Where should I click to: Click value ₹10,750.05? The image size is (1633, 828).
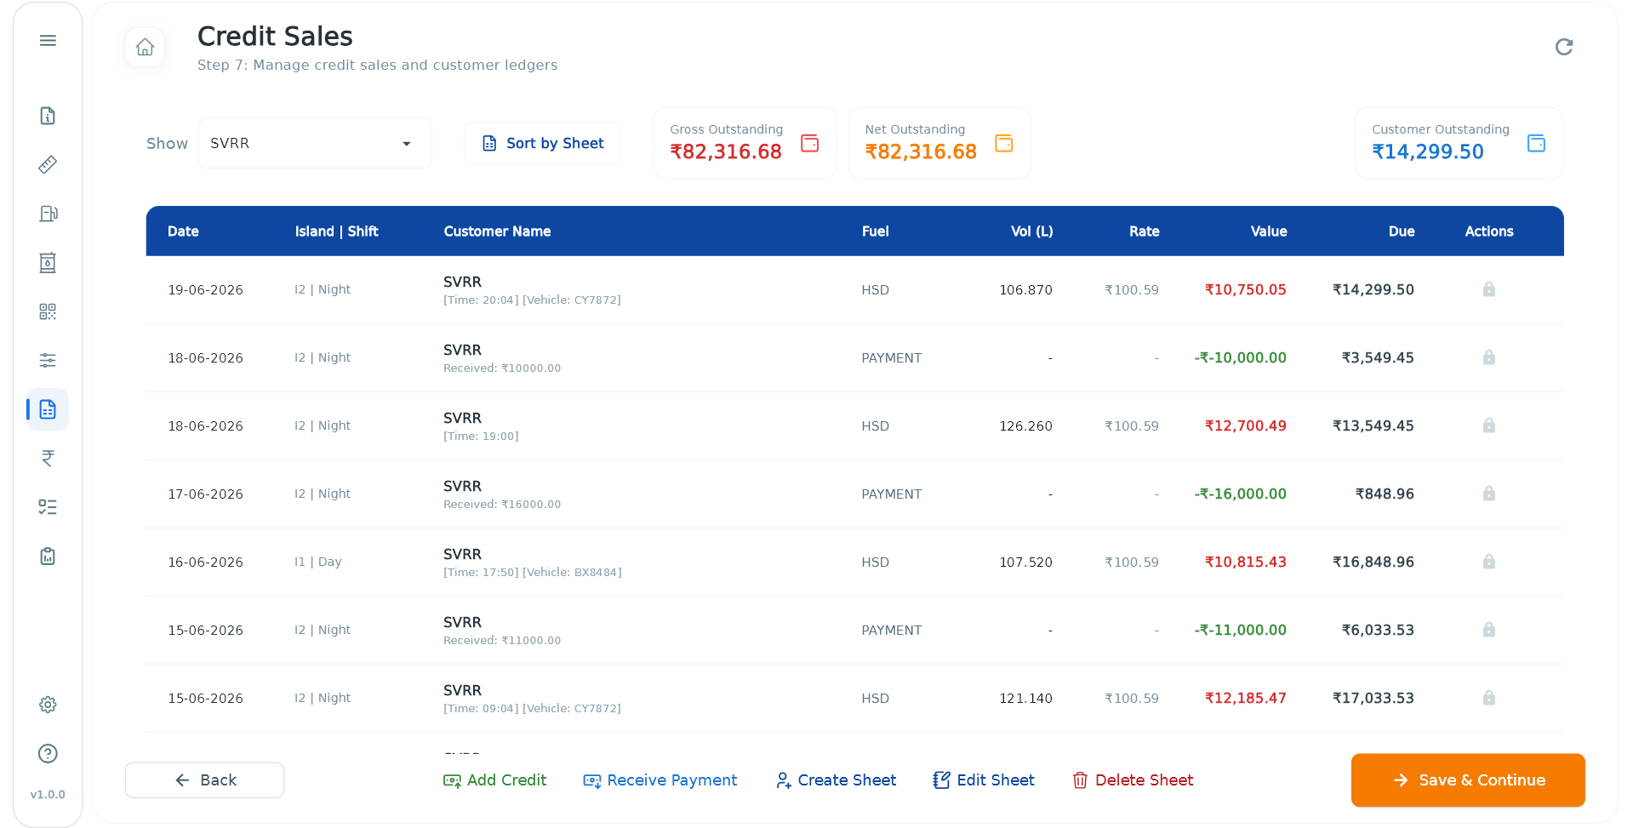(1245, 290)
